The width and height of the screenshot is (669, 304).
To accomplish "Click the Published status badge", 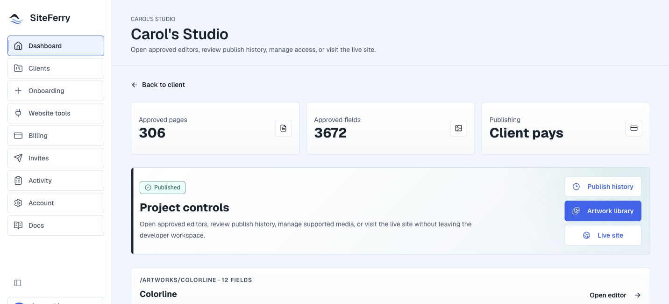I will point(163,188).
